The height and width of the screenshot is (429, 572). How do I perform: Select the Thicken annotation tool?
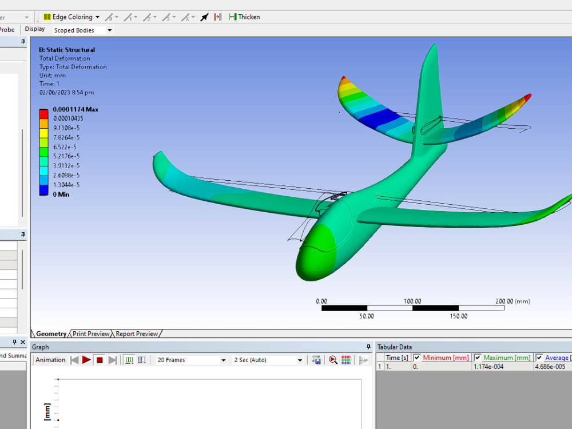pyautogui.click(x=245, y=17)
